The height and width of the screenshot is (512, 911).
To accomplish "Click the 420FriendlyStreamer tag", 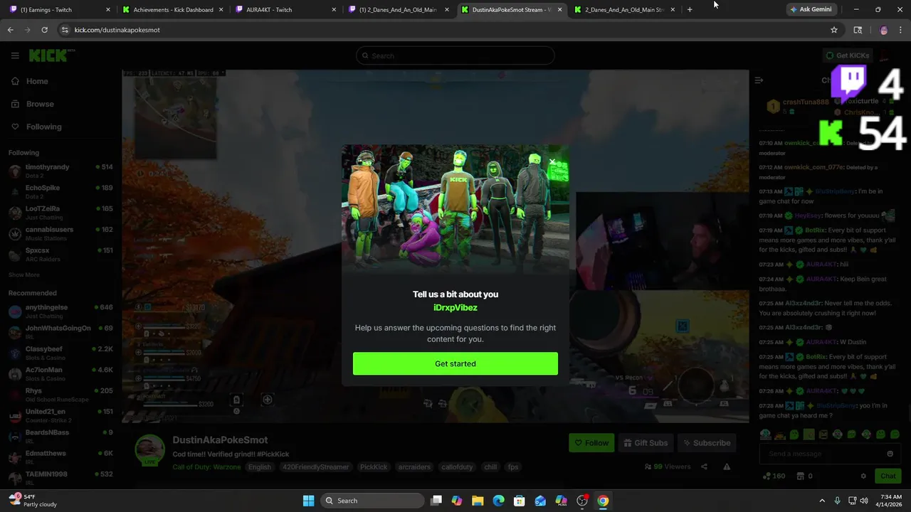I will [315, 467].
